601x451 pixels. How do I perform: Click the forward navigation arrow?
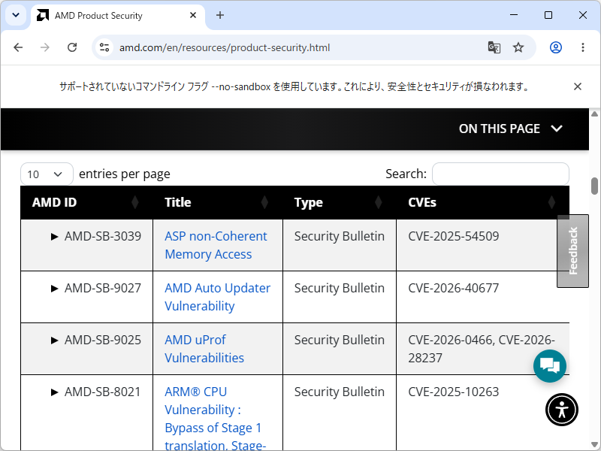pos(45,47)
